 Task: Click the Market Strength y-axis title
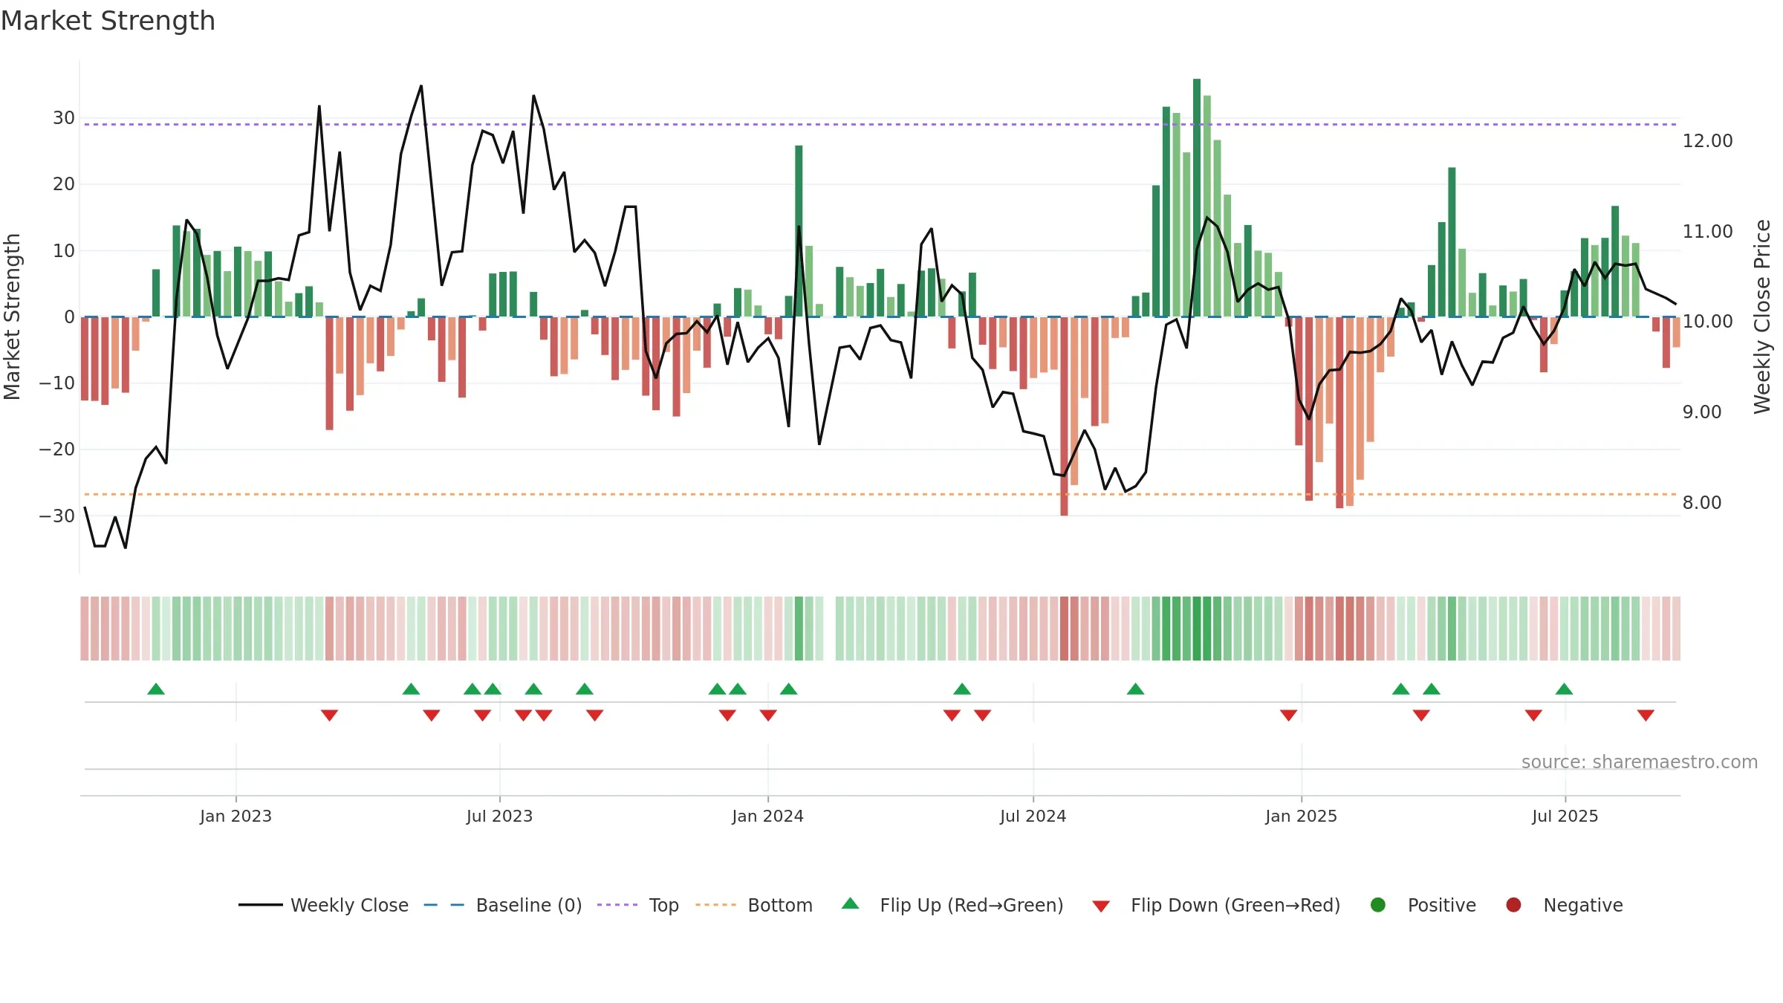(x=12, y=317)
